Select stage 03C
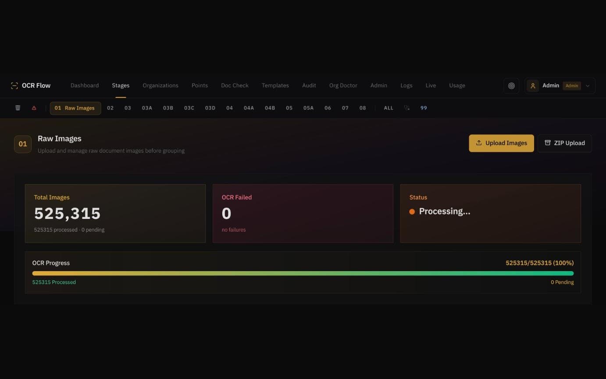Screen dimensions: 606x379 pos(189,108)
